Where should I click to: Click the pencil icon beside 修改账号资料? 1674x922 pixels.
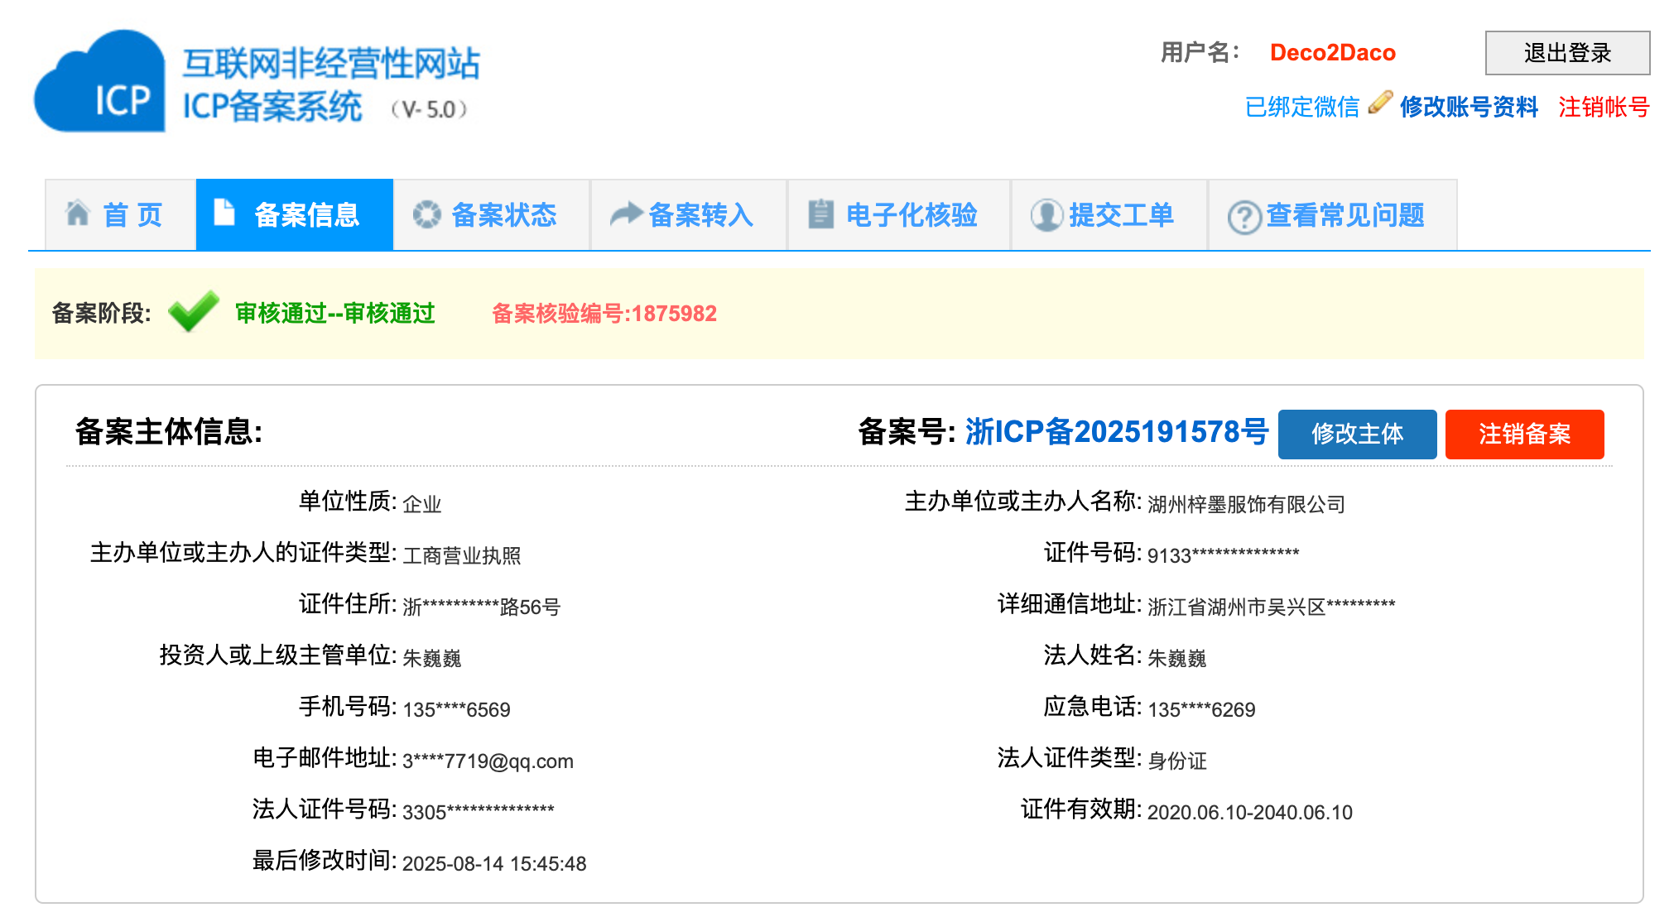coord(1380,103)
